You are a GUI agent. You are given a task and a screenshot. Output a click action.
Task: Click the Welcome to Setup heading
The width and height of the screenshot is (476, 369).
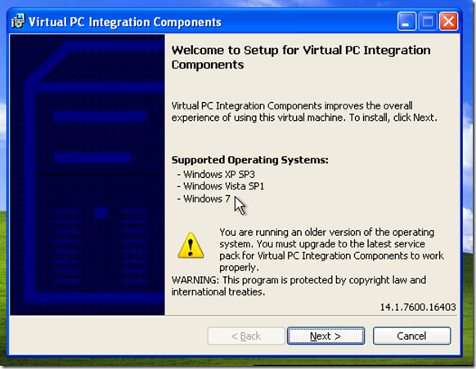pos(301,57)
